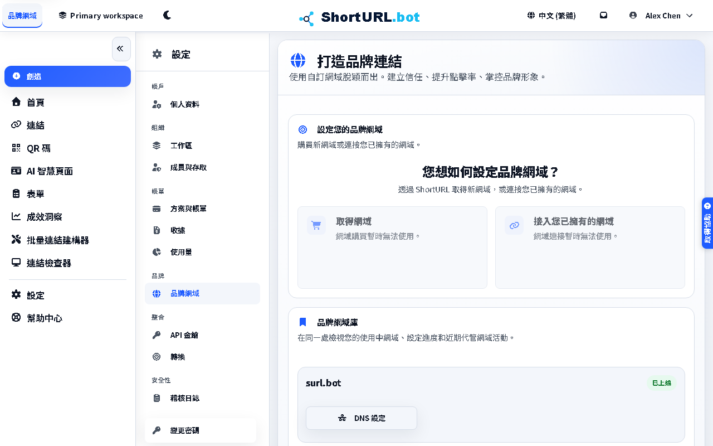Viewport: 713px width, 446px height.
Task: Open 轉換 conversions settings
Action: (x=202, y=357)
